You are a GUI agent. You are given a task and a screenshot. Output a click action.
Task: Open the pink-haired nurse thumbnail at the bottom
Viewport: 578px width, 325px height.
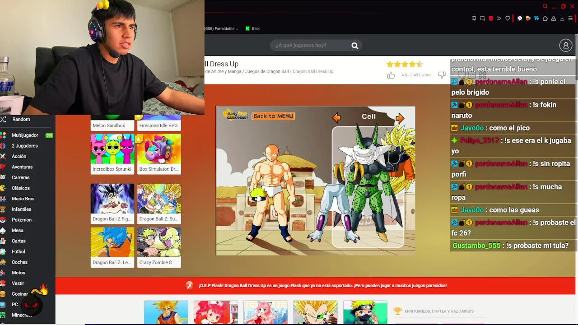tap(216, 312)
